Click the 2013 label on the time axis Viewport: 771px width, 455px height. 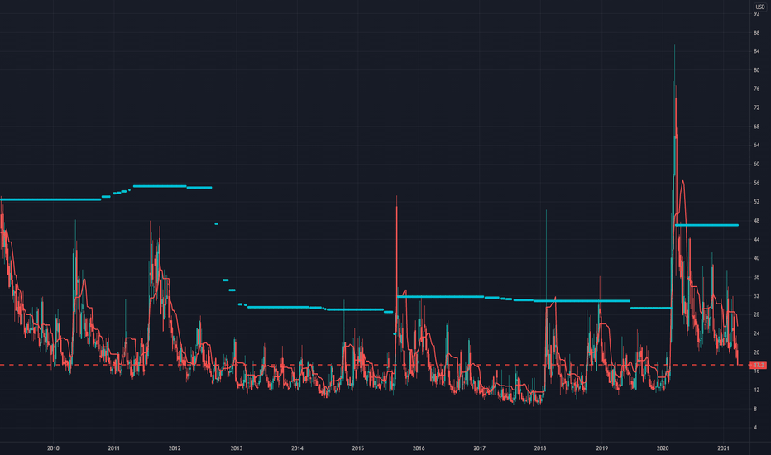236,448
